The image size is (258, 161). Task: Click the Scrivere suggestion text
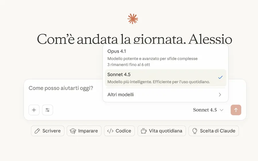coord(52,131)
